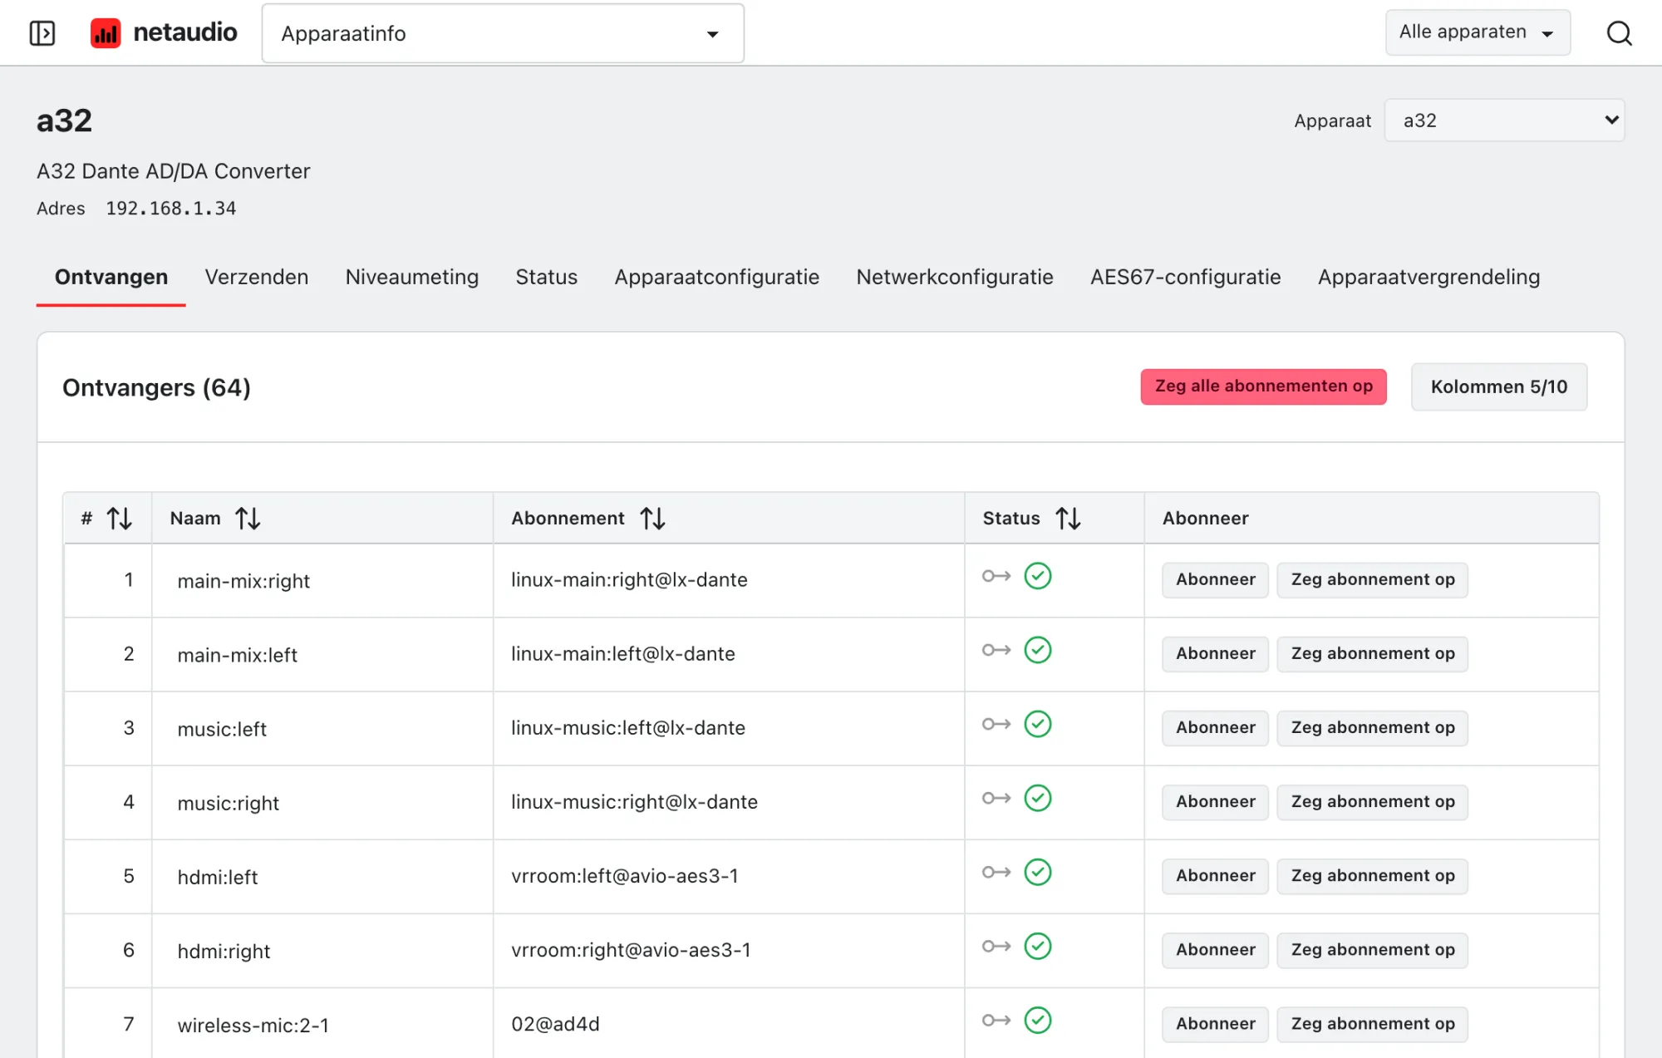Image resolution: width=1662 pixels, height=1058 pixels.
Task: Click Zeg abonnement op for music:right
Action: pyautogui.click(x=1373, y=801)
